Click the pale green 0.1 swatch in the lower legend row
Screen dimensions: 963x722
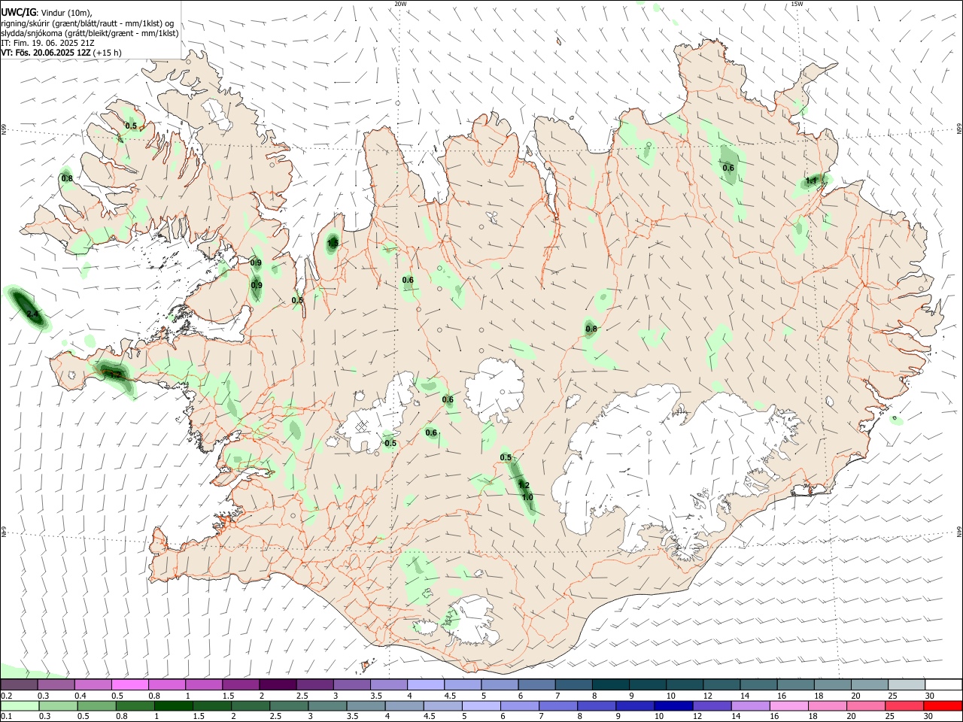pyautogui.click(x=20, y=705)
